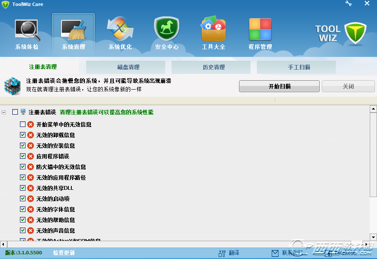Click the horizontal scrollbar left arrow
The height and width of the screenshot is (259, 377).
click(3, 244)
